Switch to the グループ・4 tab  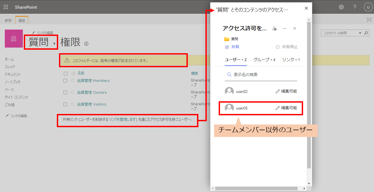tap(264, 60)
